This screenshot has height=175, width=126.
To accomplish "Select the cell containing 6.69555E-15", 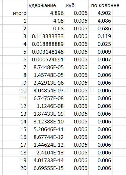I will click(x=46, y=168).
